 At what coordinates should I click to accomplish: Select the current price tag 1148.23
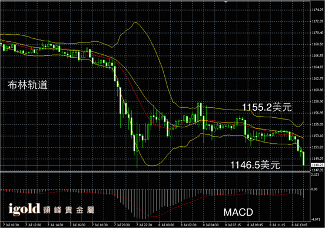(318, 165)
